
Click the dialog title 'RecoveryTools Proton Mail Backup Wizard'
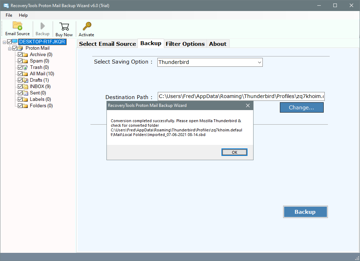[147, 105]
